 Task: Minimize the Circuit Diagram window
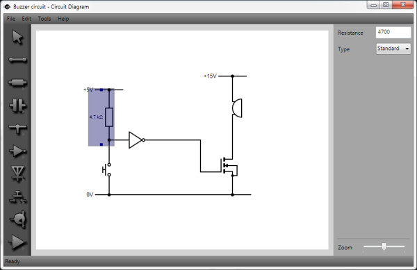[374, 5]
